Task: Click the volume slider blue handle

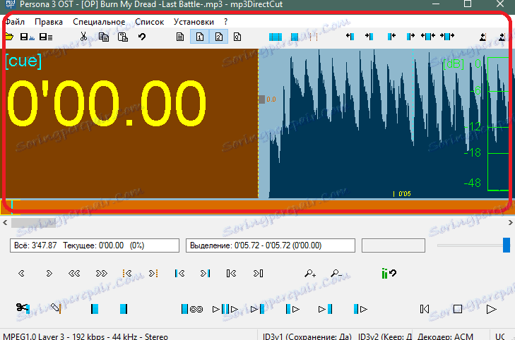Action: click(x=507, y=245)
